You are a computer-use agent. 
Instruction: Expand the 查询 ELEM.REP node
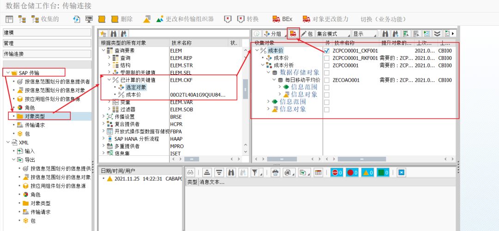click(x=109, y=58)
